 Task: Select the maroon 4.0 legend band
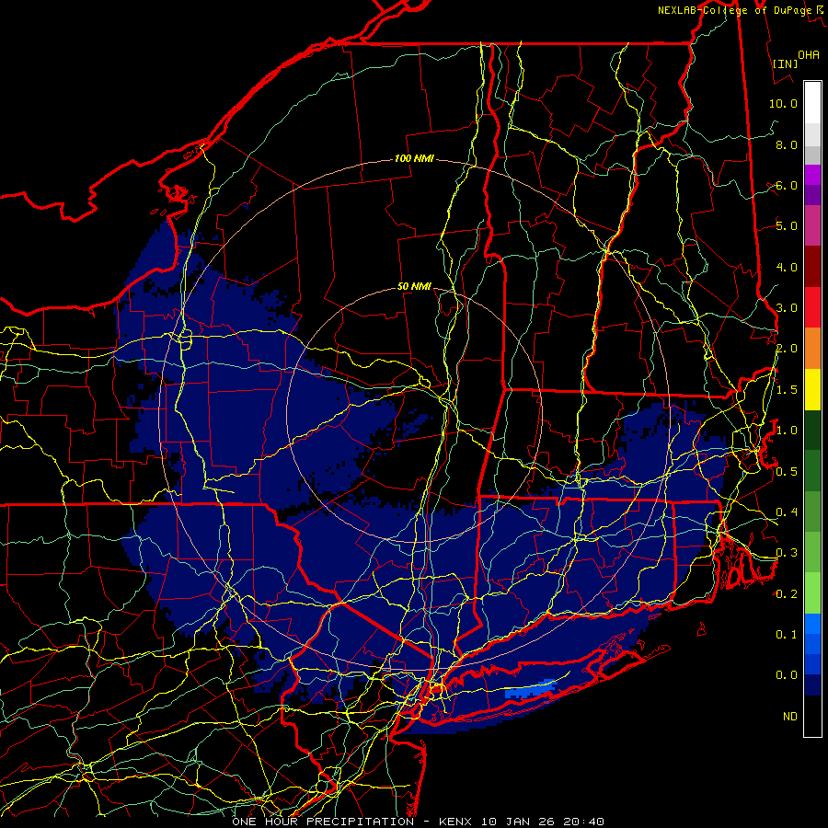(812, 267)
